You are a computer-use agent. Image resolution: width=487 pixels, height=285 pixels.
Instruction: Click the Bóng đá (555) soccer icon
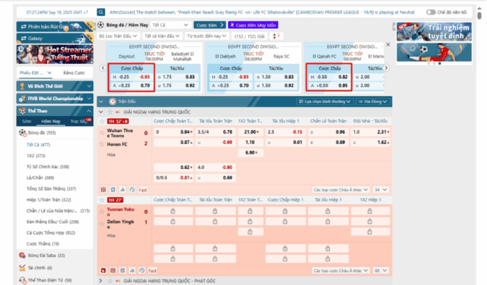coord(23,133)
